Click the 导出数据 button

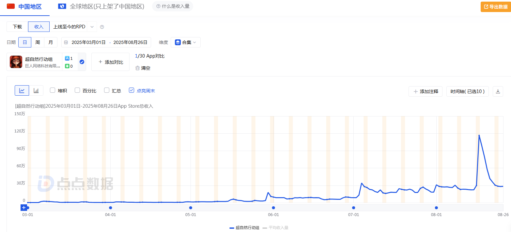[495, 7]
